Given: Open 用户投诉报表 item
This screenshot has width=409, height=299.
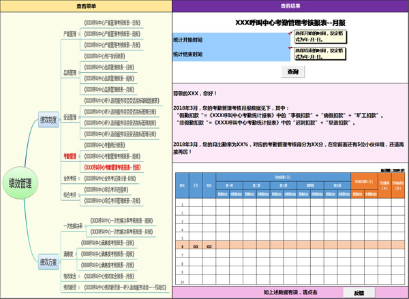Looking at the screenshot, I should [104, 57].
